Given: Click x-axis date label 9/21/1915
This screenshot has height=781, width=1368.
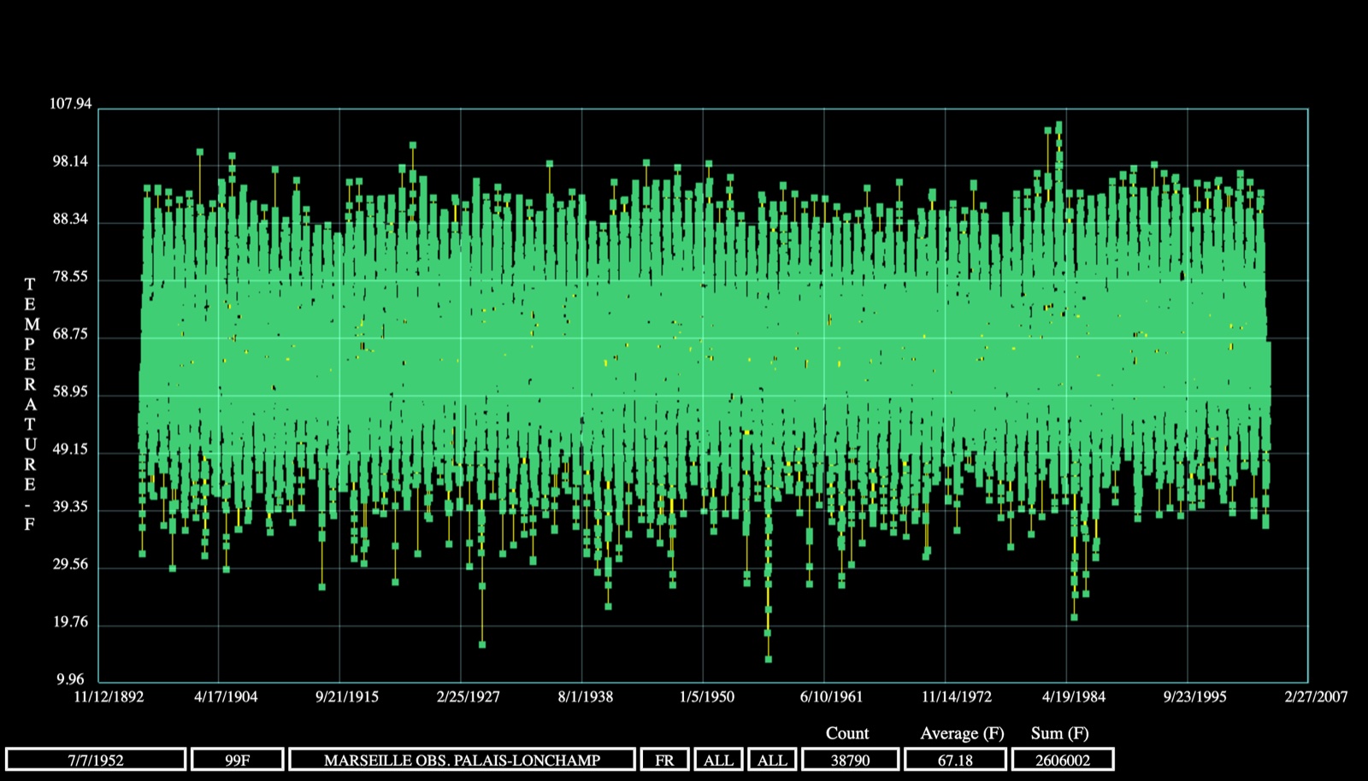Looking at the screenshot, I should [x=347, y=696].
